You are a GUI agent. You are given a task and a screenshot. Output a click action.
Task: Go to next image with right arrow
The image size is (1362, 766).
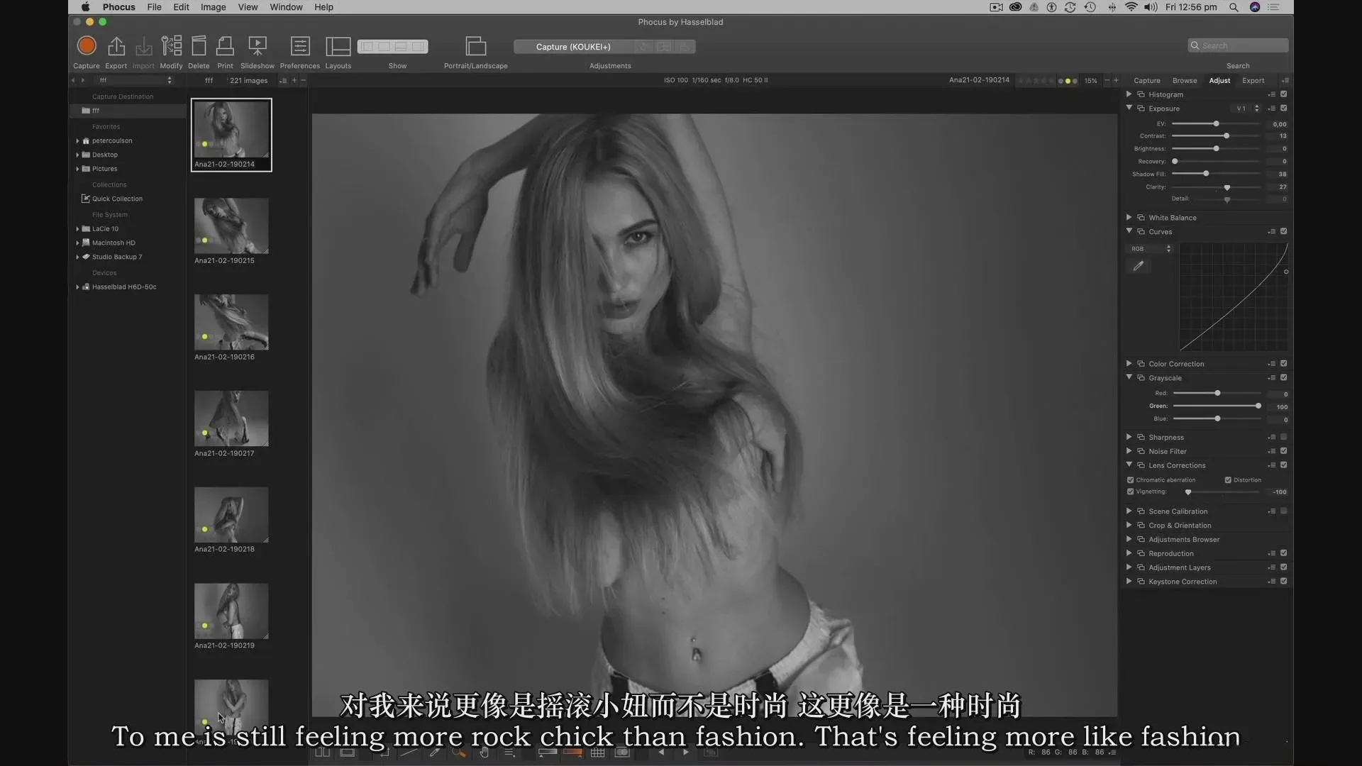(x=685, y=753)
